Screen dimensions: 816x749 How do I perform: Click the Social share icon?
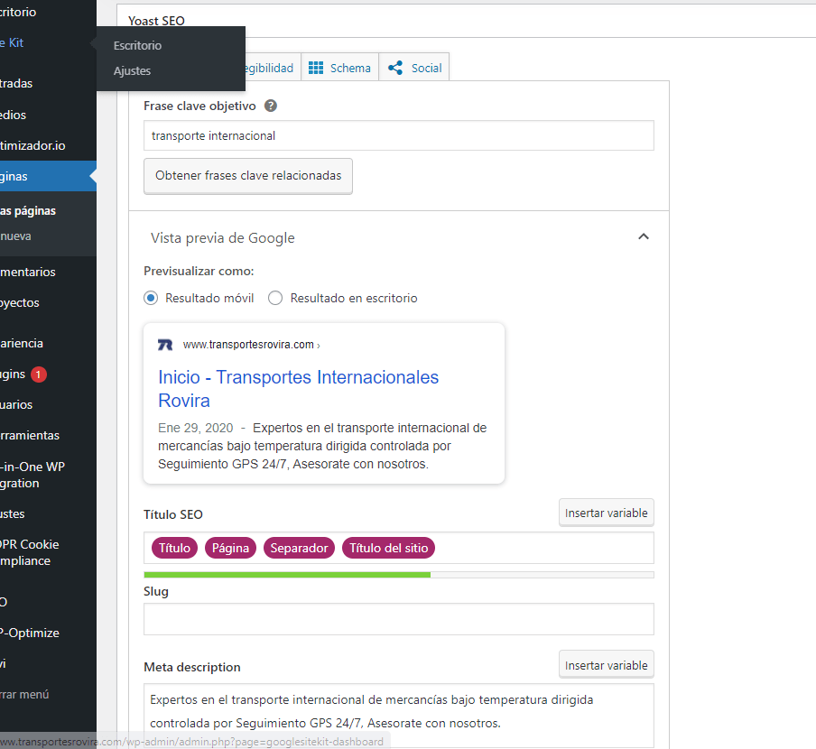click(x=395, y=68)
